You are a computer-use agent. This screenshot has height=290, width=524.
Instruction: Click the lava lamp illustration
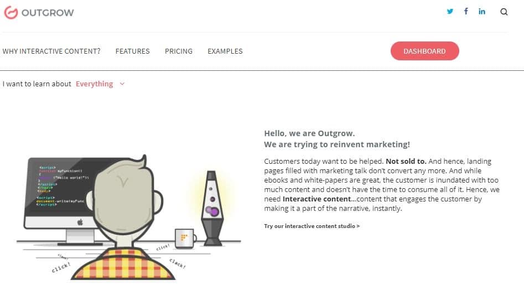pos(212,208)
